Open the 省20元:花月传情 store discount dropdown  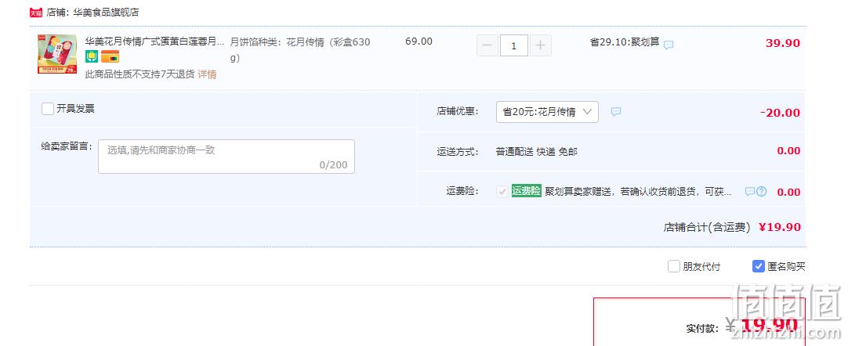point(547,112)
